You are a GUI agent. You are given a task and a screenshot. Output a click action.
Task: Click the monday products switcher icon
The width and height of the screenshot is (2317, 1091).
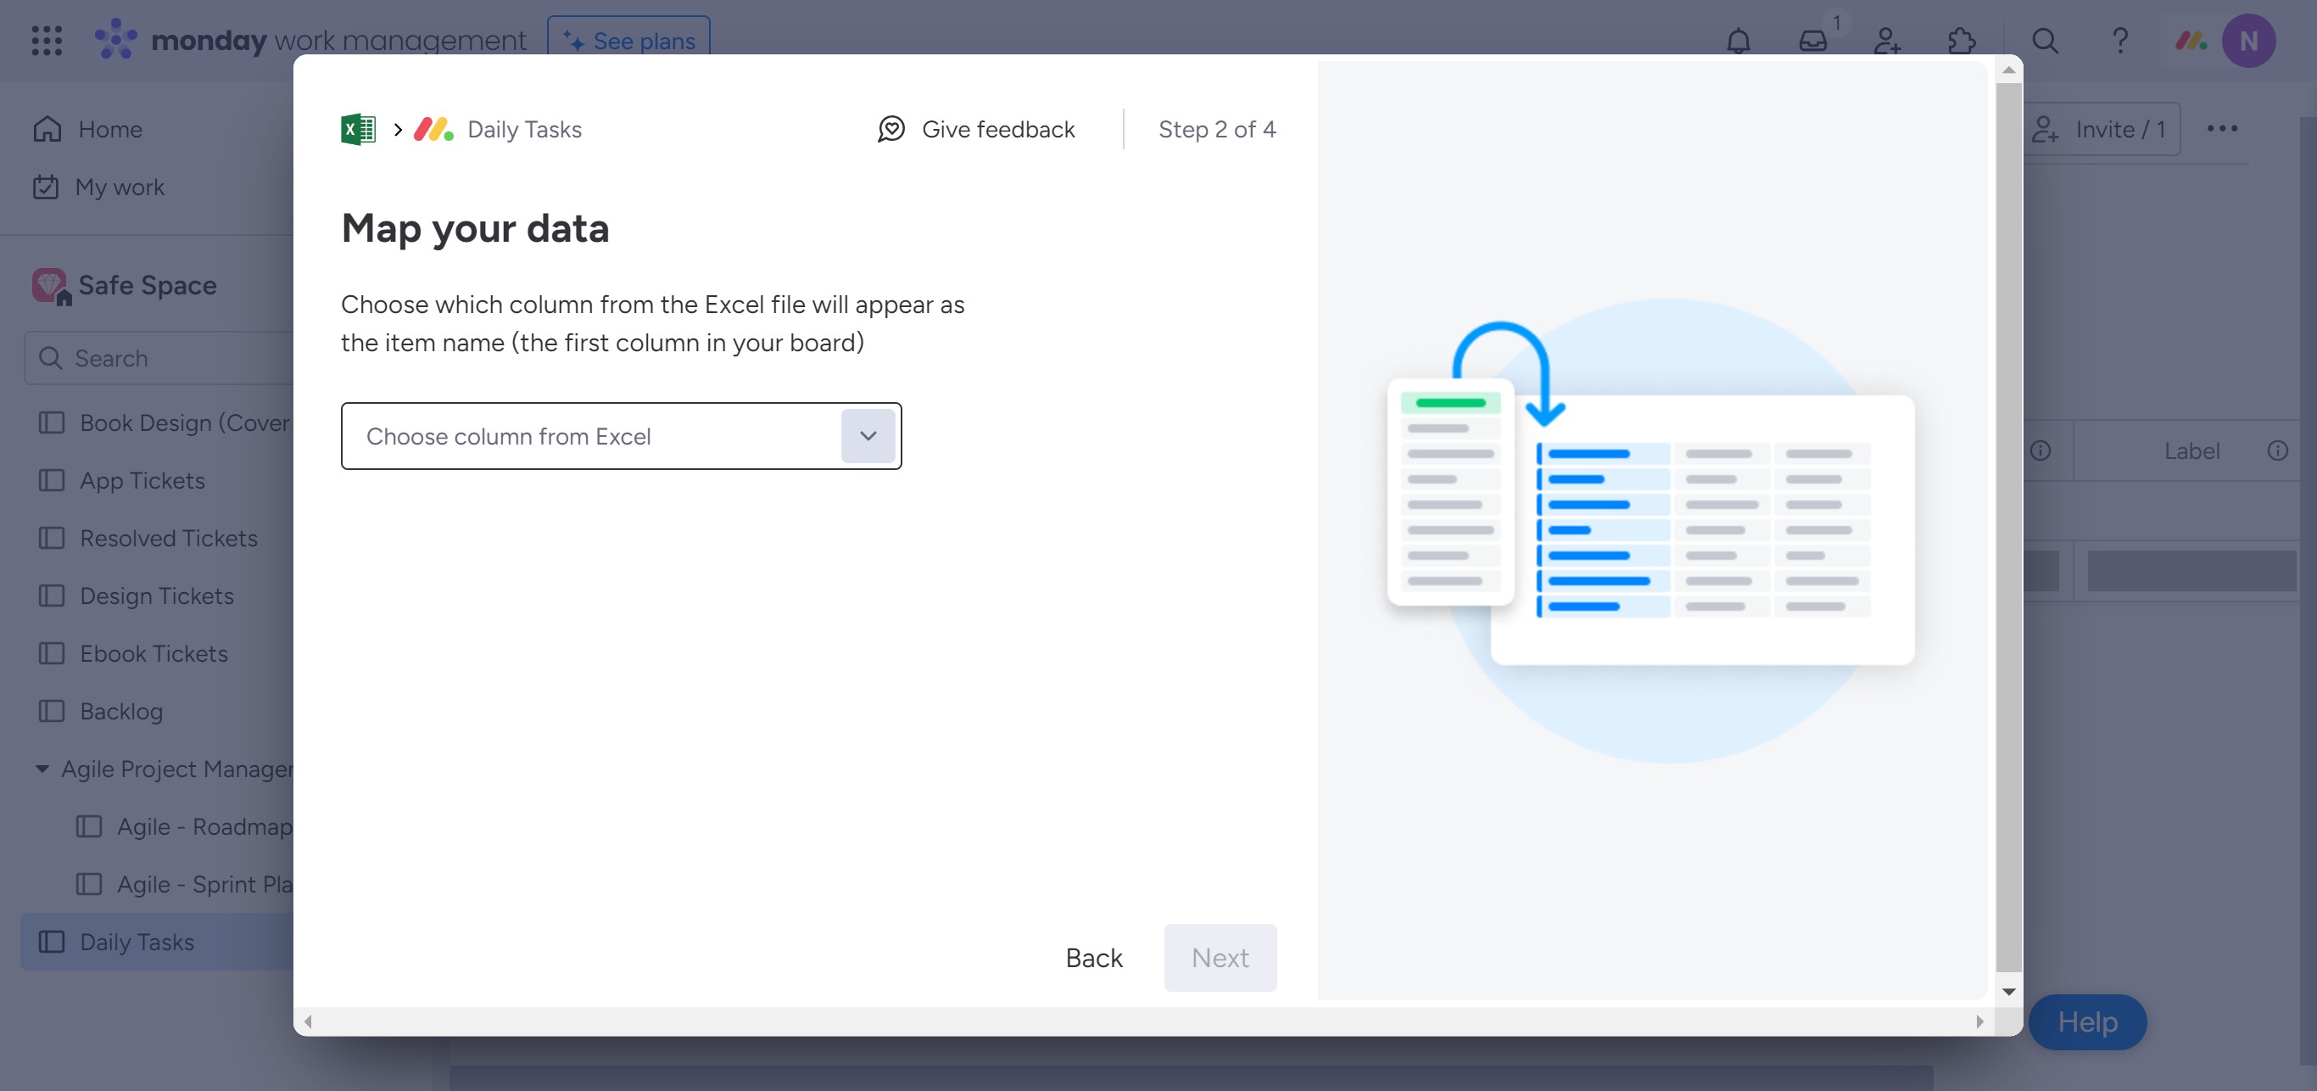[2191, 41]
